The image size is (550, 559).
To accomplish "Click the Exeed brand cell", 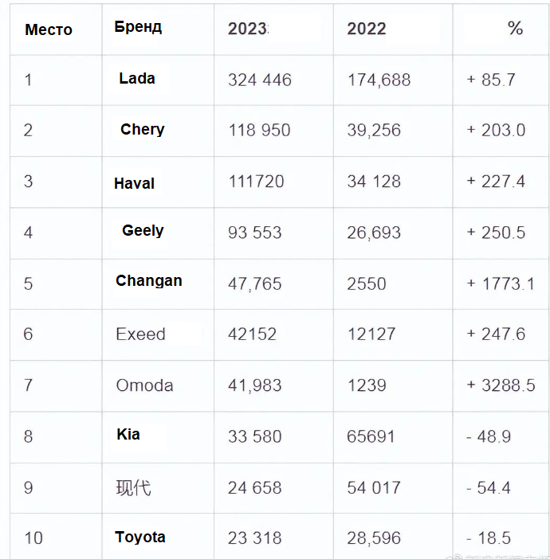I will tap(141, 334).
